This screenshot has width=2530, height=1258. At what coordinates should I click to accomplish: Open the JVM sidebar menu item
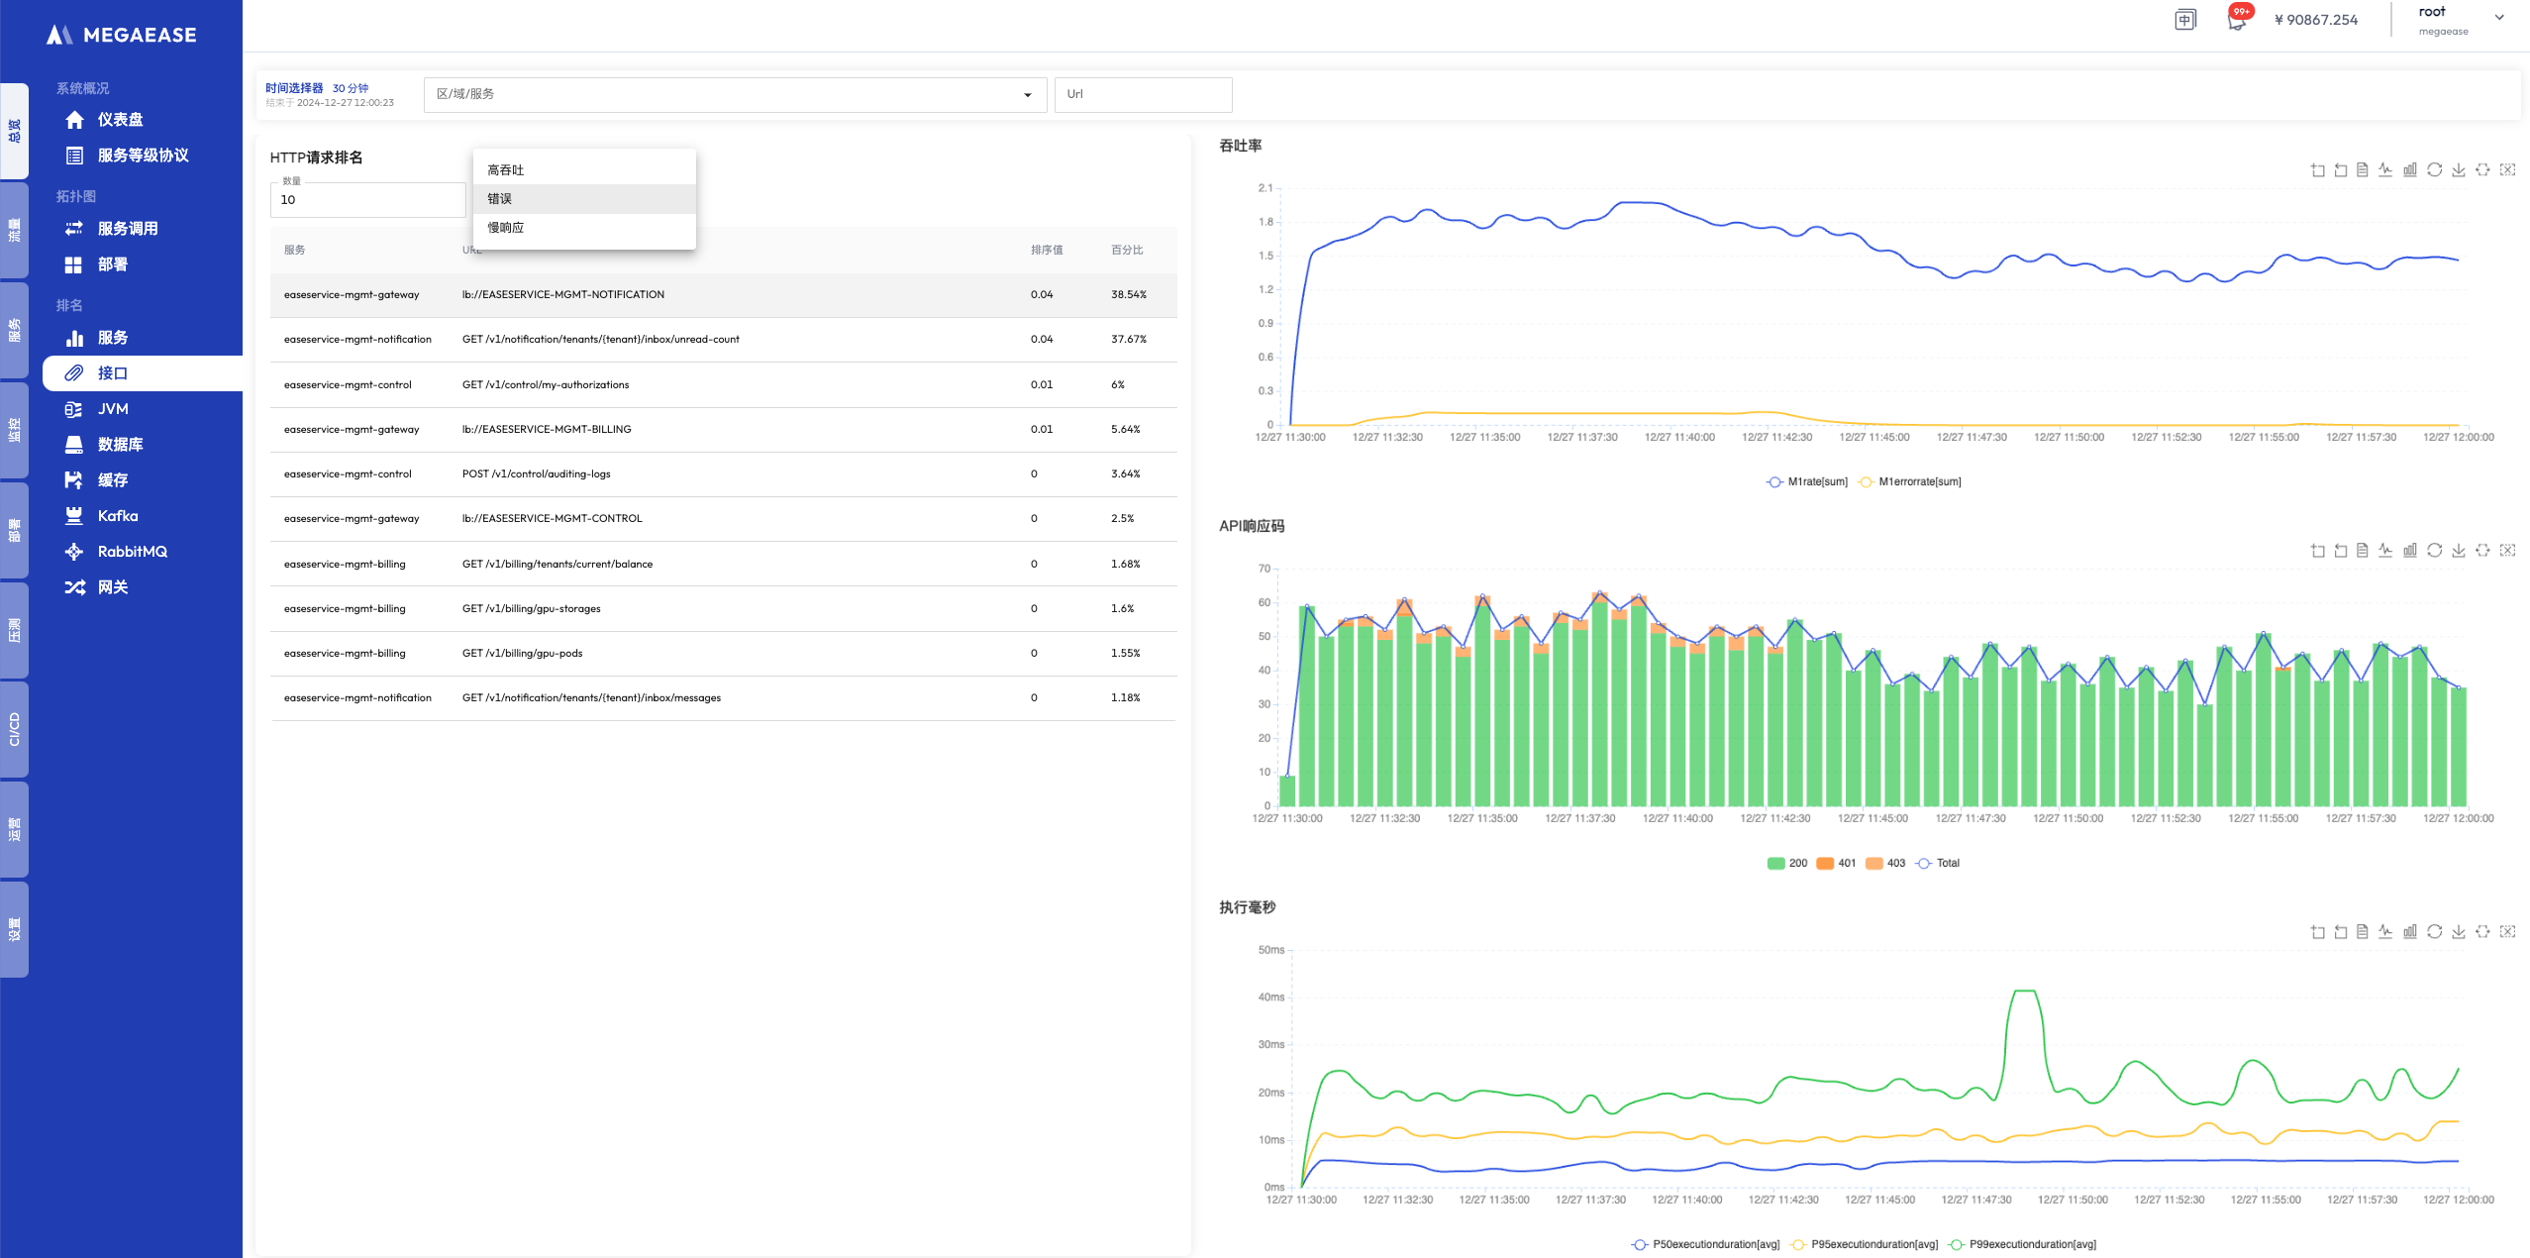[x=113, y=409]
